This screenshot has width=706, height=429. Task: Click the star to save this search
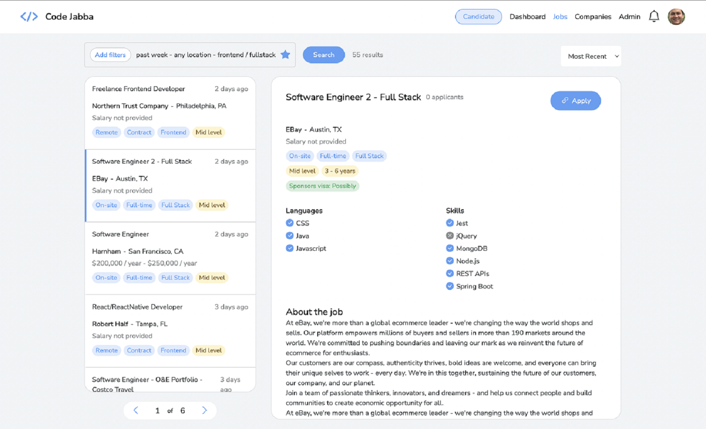tap(285, 55)
